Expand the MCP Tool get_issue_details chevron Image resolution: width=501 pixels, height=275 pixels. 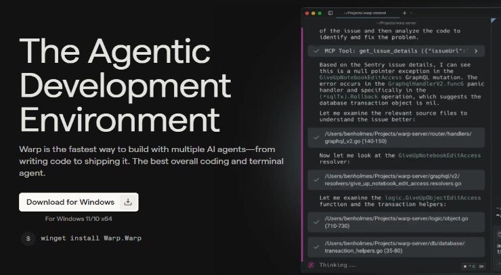[476, 51]
